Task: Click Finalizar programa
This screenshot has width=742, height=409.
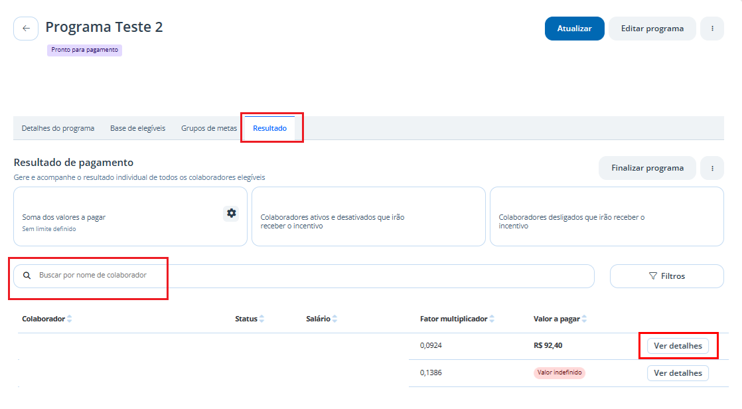Action: [x=647, y=168]
